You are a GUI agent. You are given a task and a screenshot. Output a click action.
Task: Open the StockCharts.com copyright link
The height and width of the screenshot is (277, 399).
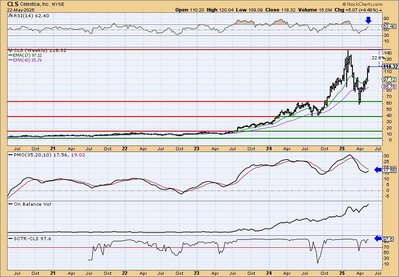(362, 4)
